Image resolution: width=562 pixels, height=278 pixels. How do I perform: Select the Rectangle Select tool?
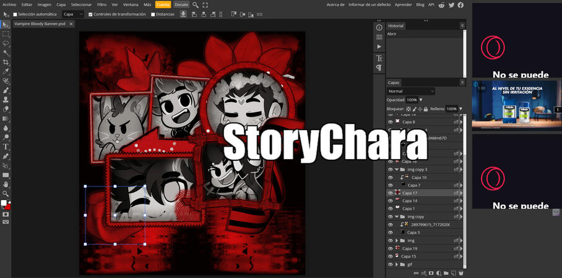[6, 34]
